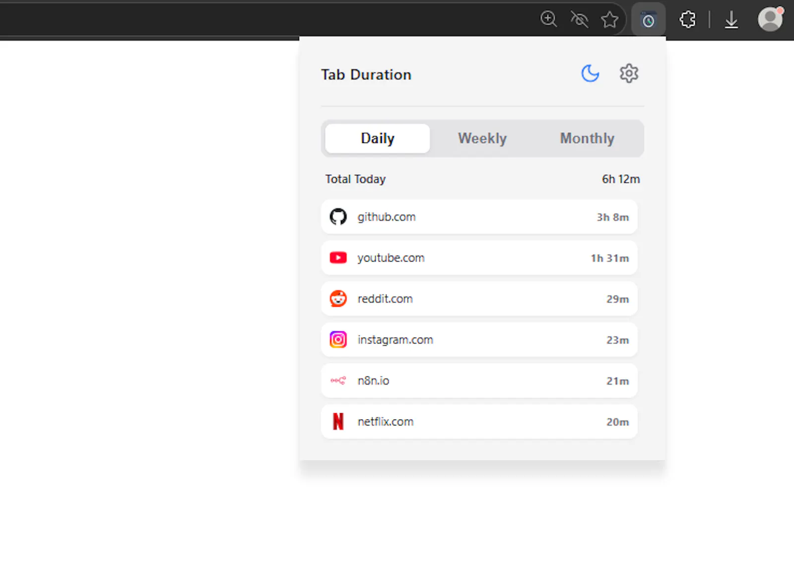The width and height of the screenshot is (794, 568).
Task: Click the 20m duration value
Action: point(618,422)
